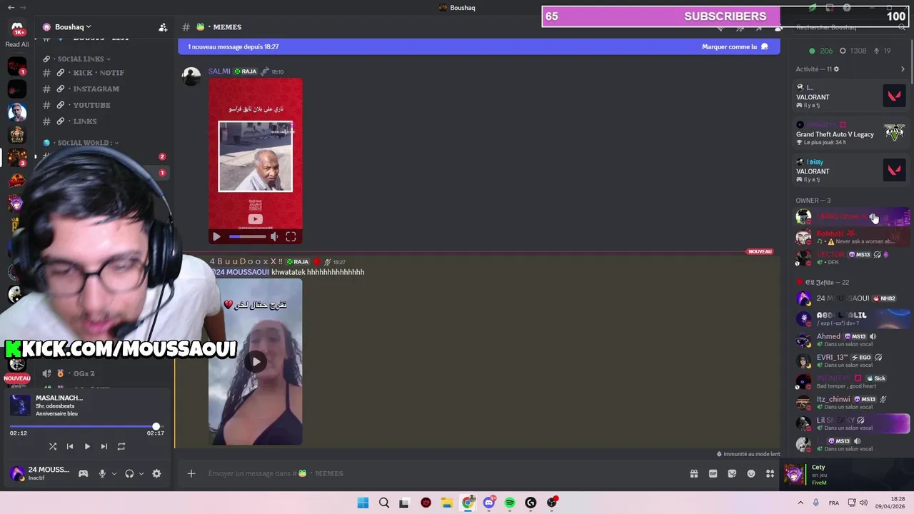
Task: Open the gift Nitro icon
Action: pyautogui.click(x=693, y=473)
